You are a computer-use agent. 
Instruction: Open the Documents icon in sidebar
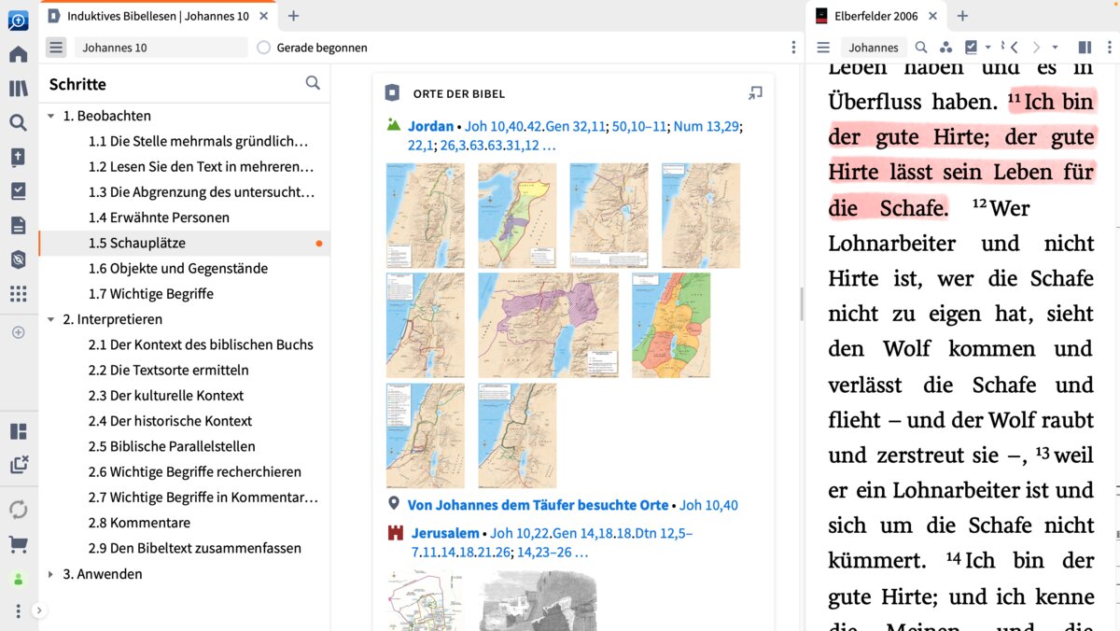coord(18,225)
